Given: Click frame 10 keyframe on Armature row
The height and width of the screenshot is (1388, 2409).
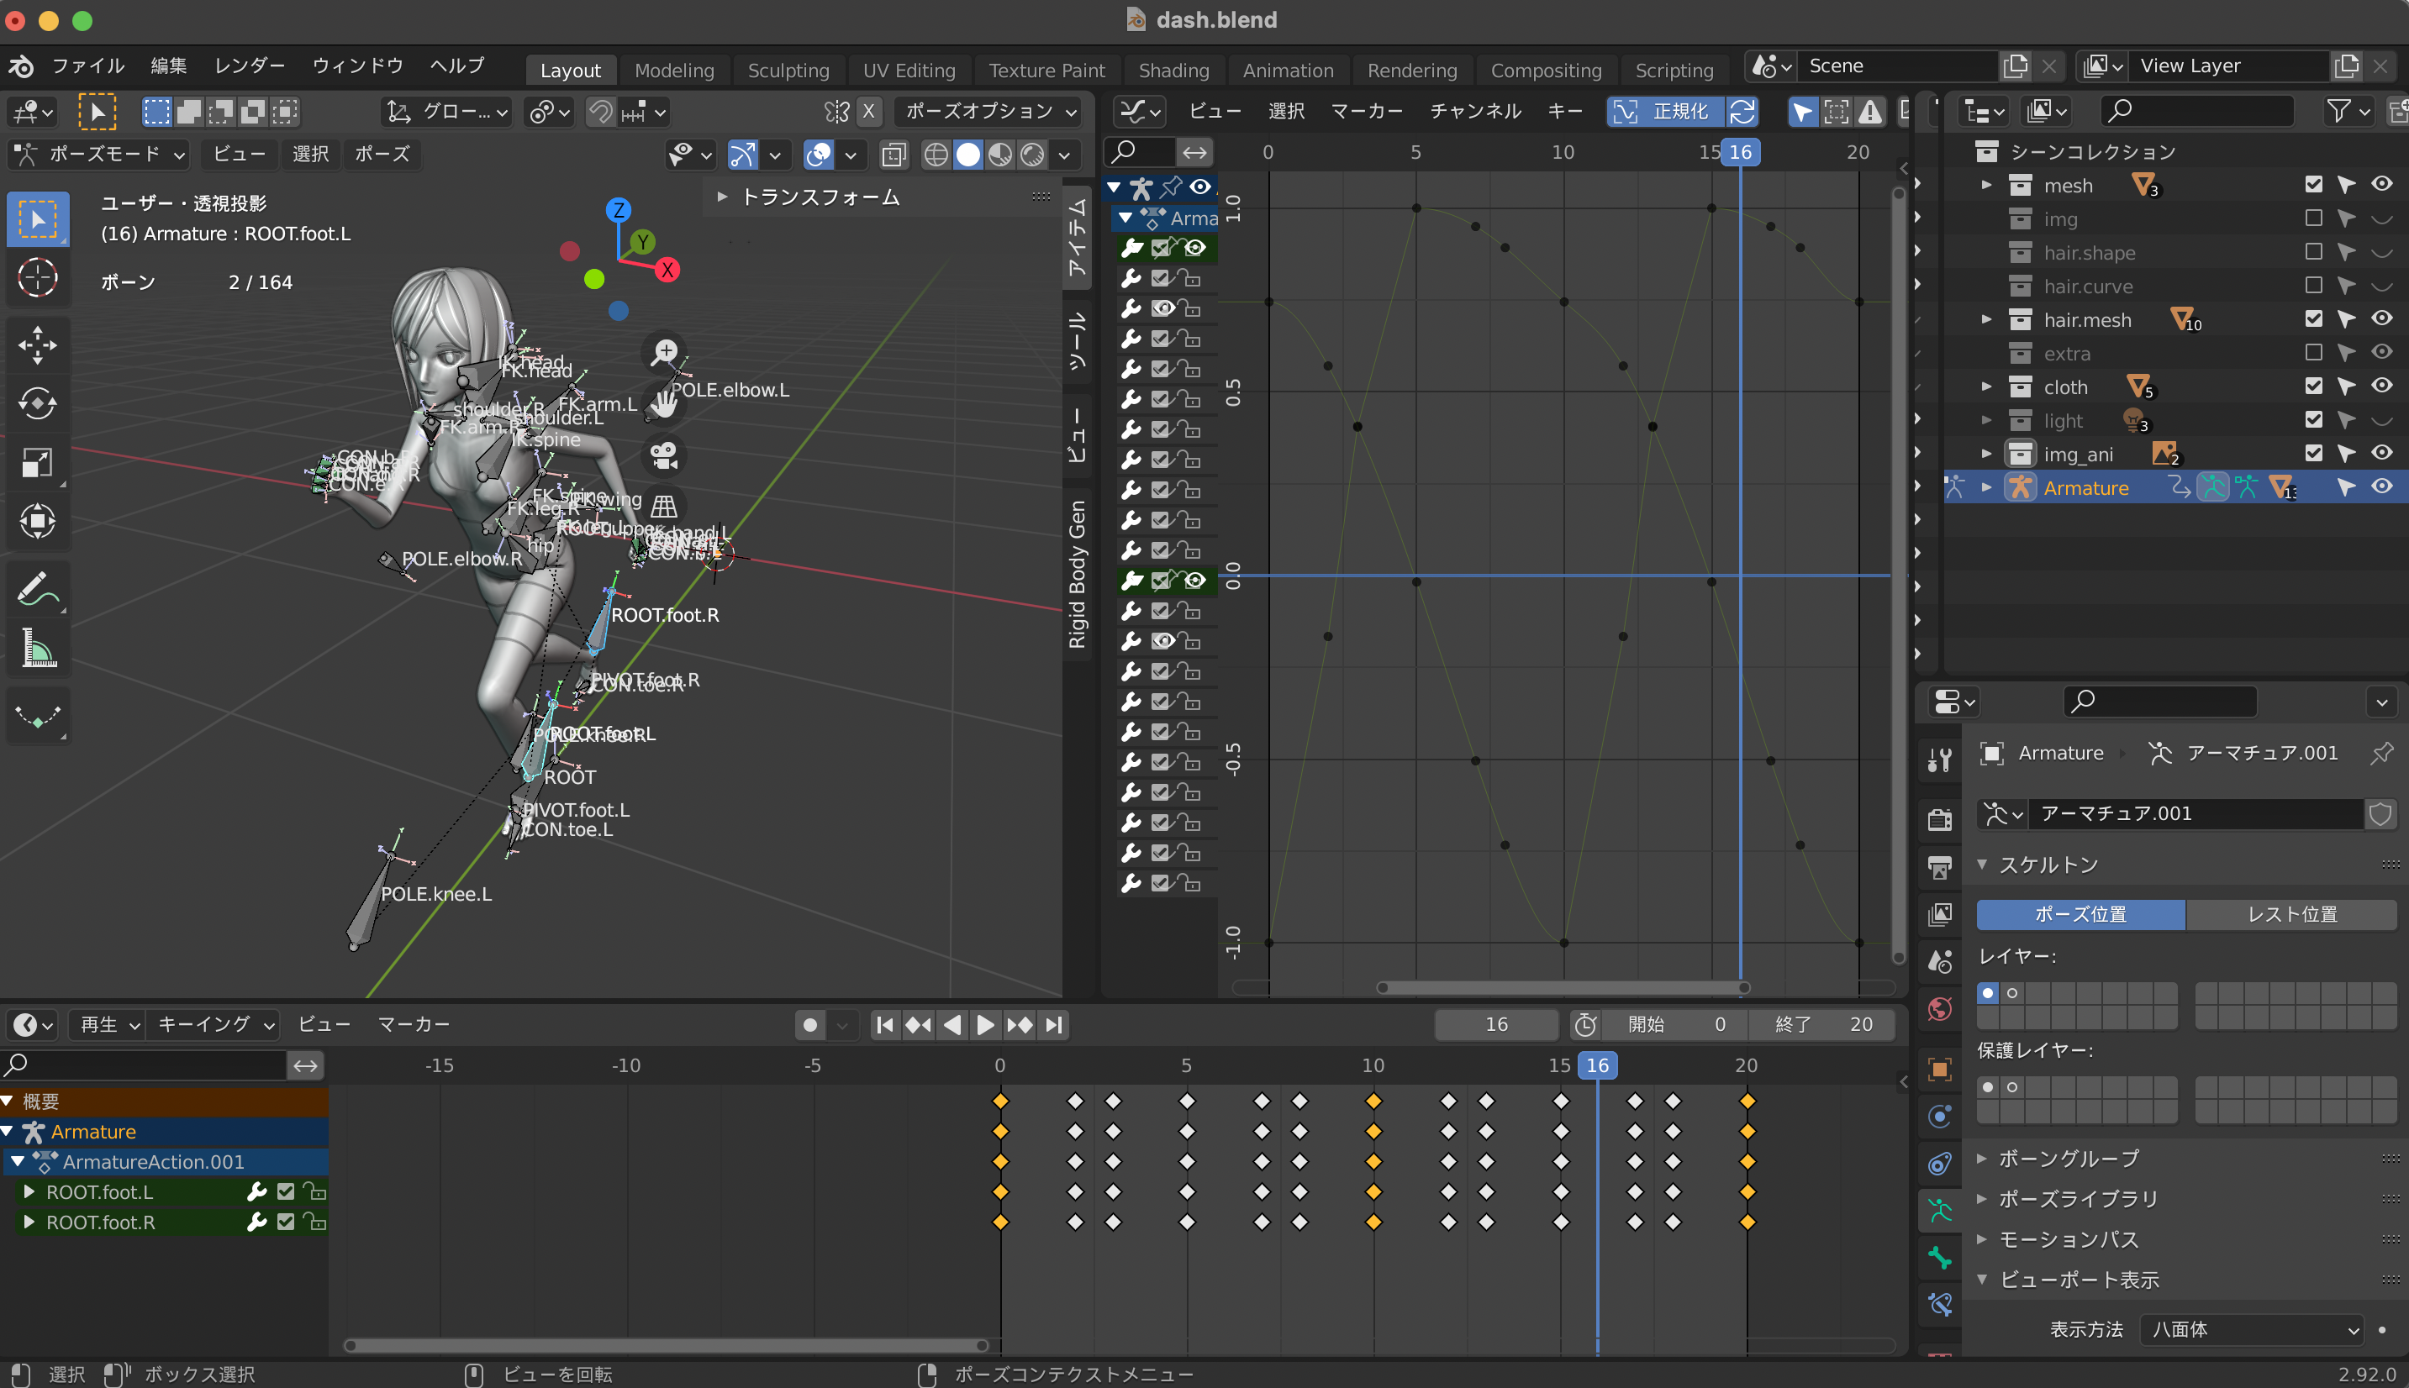Looking at the screenshot, I should tap(1373, 1132).
